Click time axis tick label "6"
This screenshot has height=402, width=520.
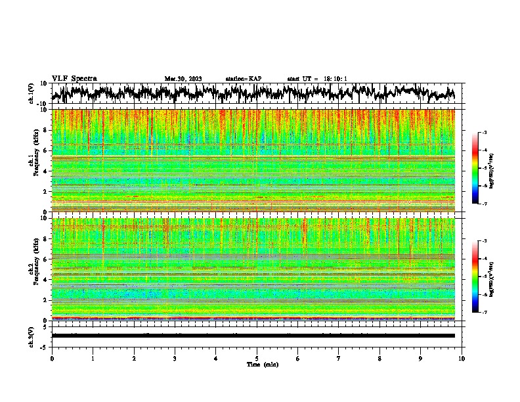click(x=297, y=359)
